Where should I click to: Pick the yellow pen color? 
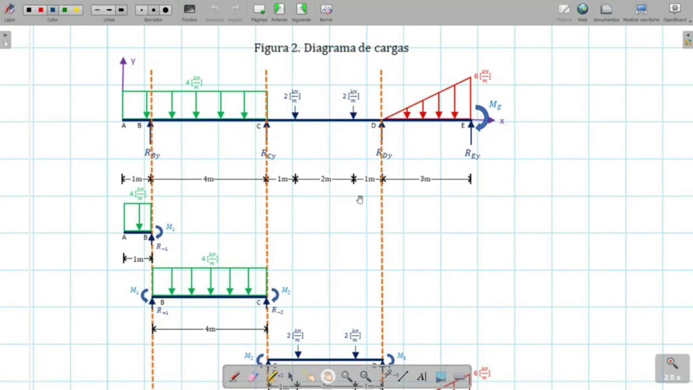[76, 10]
